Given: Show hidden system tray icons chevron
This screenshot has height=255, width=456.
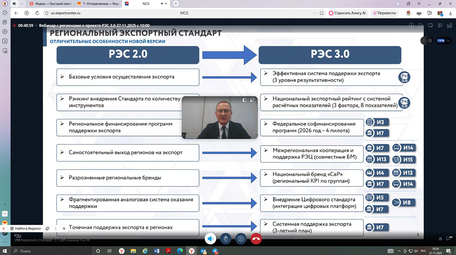Looking at the screenshot, I should tap(399, 251).
